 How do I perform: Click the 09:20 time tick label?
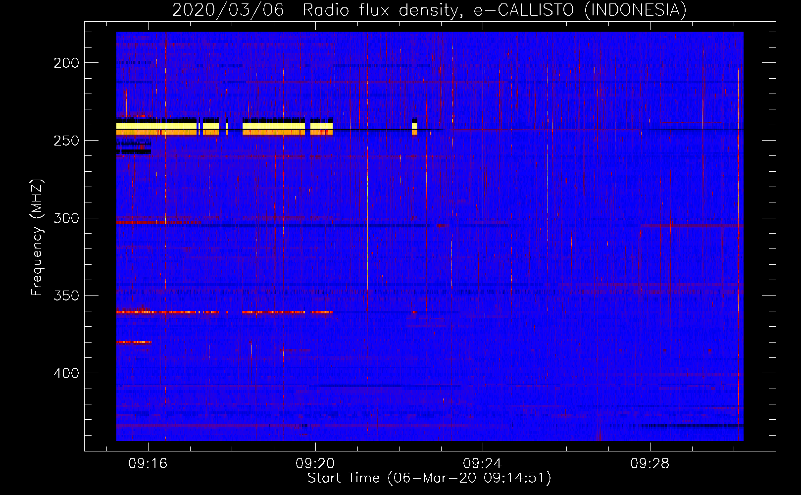point(315,464)
